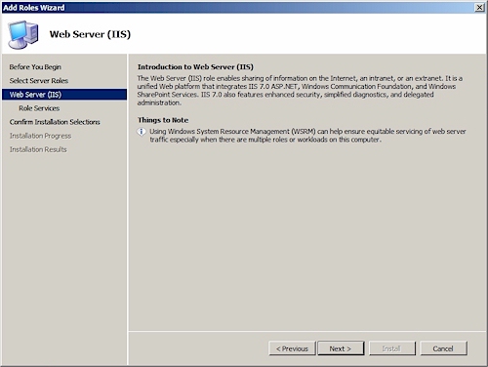Open the Select Server Roles step
This screenshot has width=488, height=367.
click(39, 81)
